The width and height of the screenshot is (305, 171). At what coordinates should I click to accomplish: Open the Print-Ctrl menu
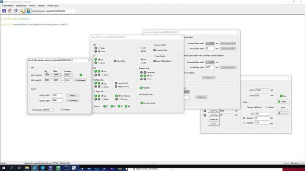(53, 6)
